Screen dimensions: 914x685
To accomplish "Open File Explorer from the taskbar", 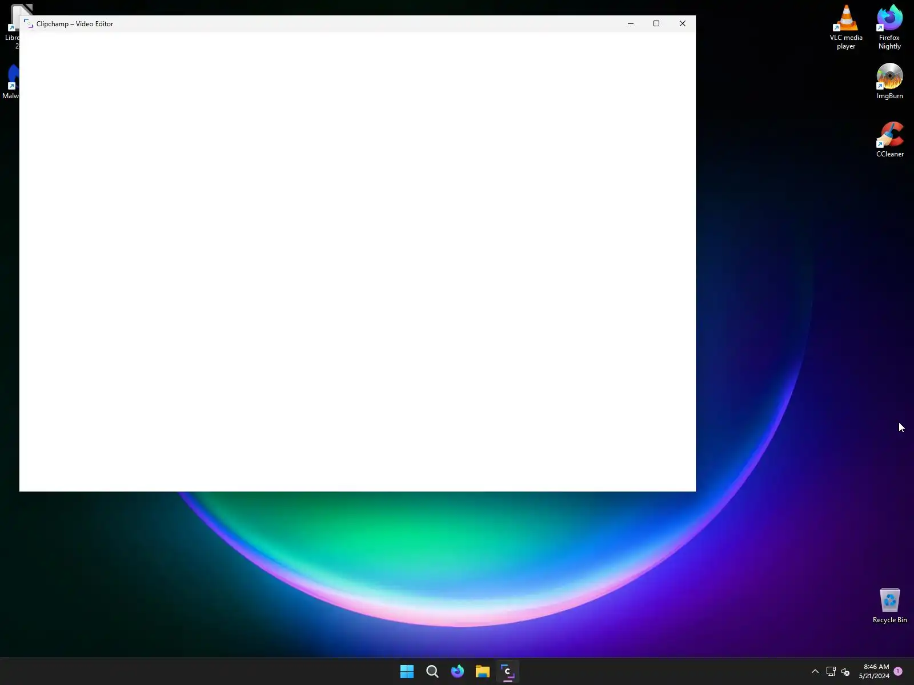I will [483, 671].
